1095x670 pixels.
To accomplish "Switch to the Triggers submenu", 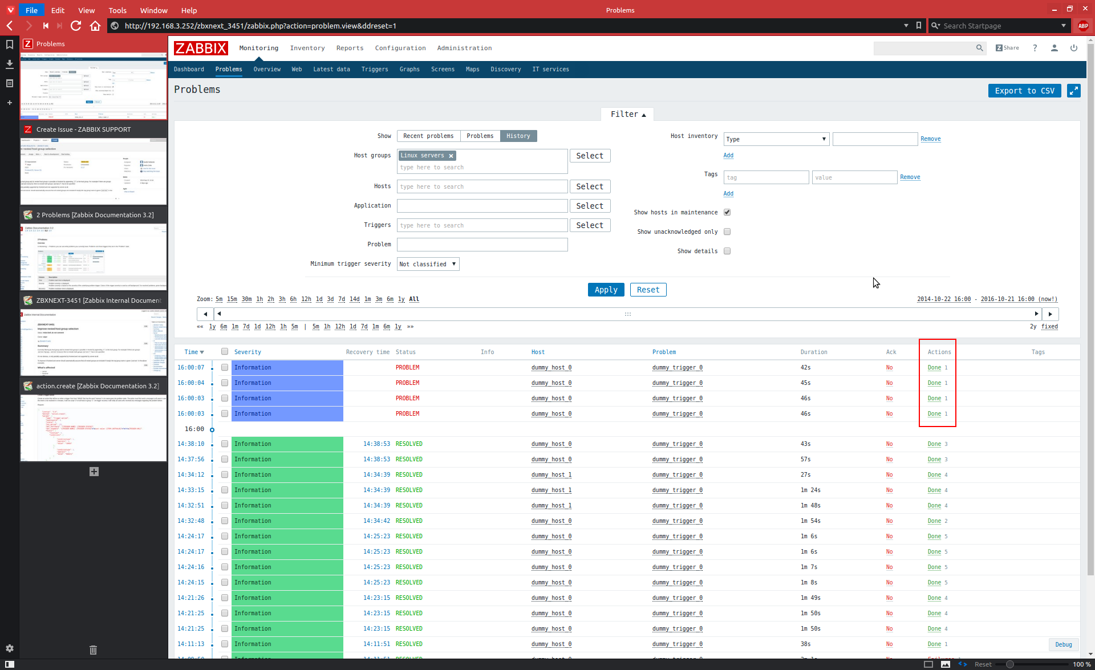I will 375,69.
